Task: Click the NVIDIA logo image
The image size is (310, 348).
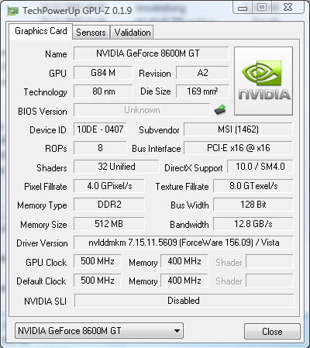Action: (263, 81)
